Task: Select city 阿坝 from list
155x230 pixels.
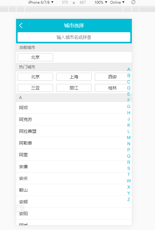Action: coord(74,108)
